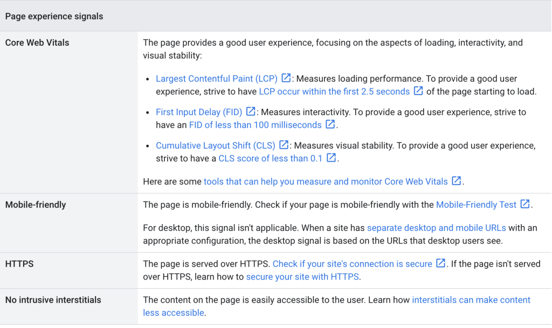This screenshot has width=552, height=328.
Task: Click external-link icon beside Cumulative Layout Shift (CLS)
Action: point(284,145)
